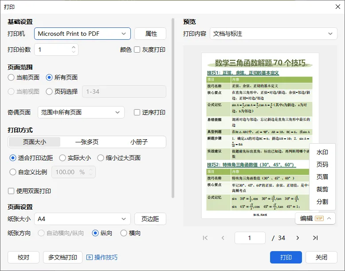Click the 关闭 button
The width and height of the screenshot is (345, 271).
(321, 257)
